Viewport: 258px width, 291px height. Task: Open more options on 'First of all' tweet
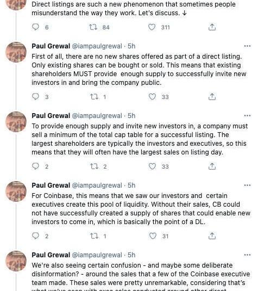248,46
